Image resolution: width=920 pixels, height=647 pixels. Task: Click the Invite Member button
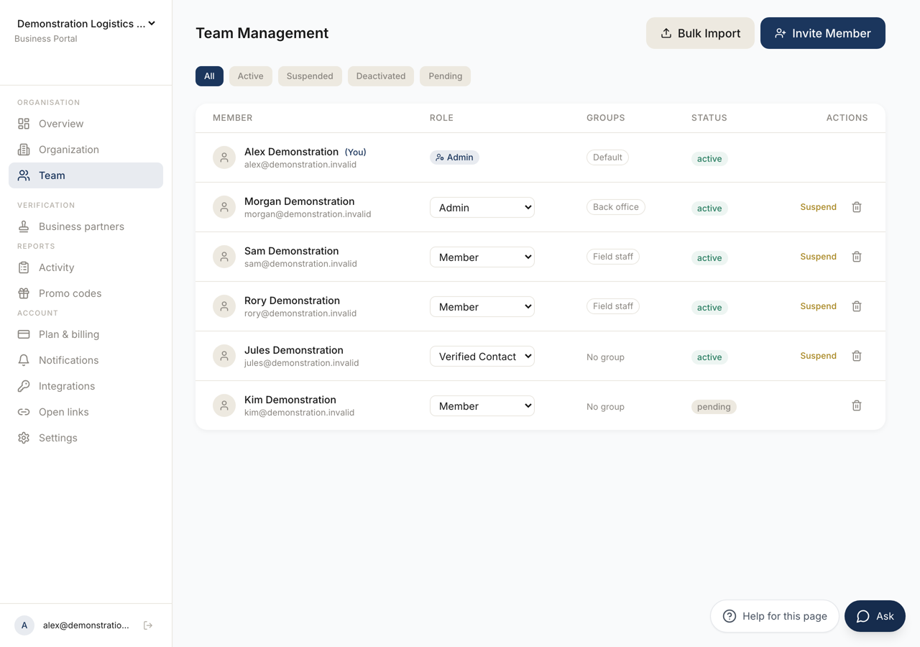823,33
